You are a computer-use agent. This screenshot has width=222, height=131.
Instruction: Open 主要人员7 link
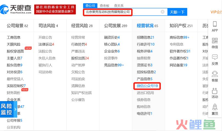click(15, 58)
